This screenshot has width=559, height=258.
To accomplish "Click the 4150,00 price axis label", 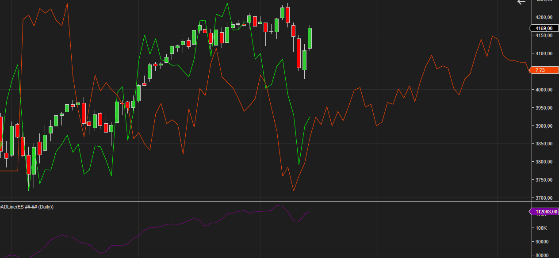I will pyautogui.click(x=544, y=35).
